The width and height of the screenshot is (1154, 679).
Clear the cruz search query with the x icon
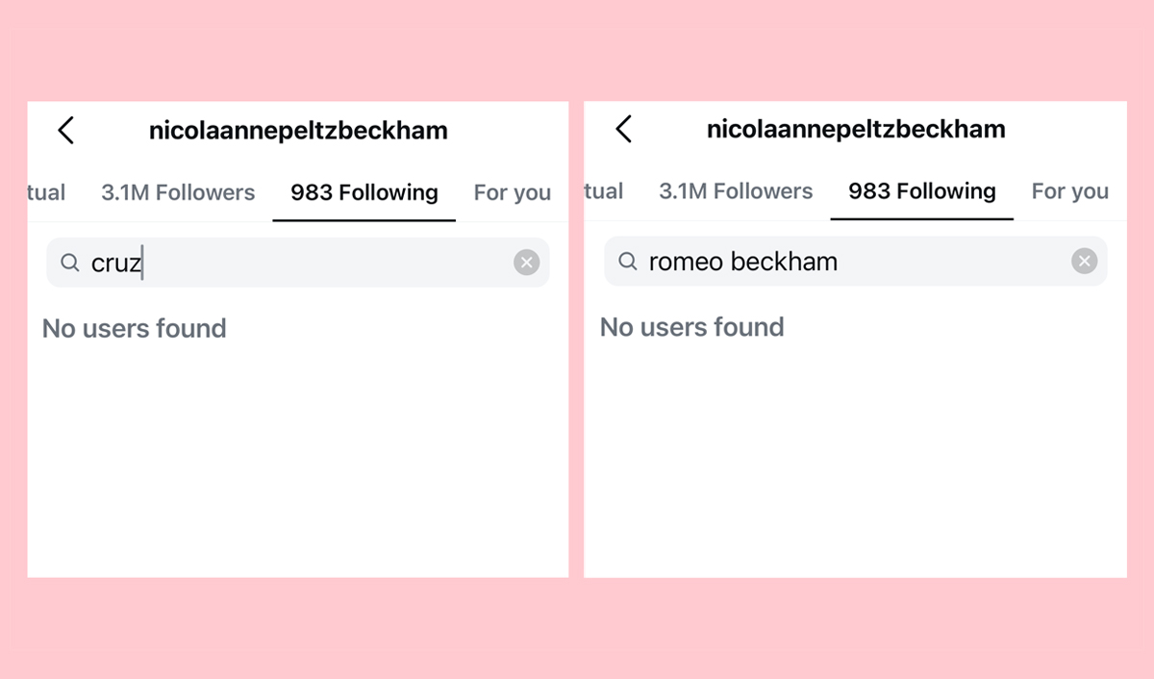pyautogui.click(x=526, y=262)
